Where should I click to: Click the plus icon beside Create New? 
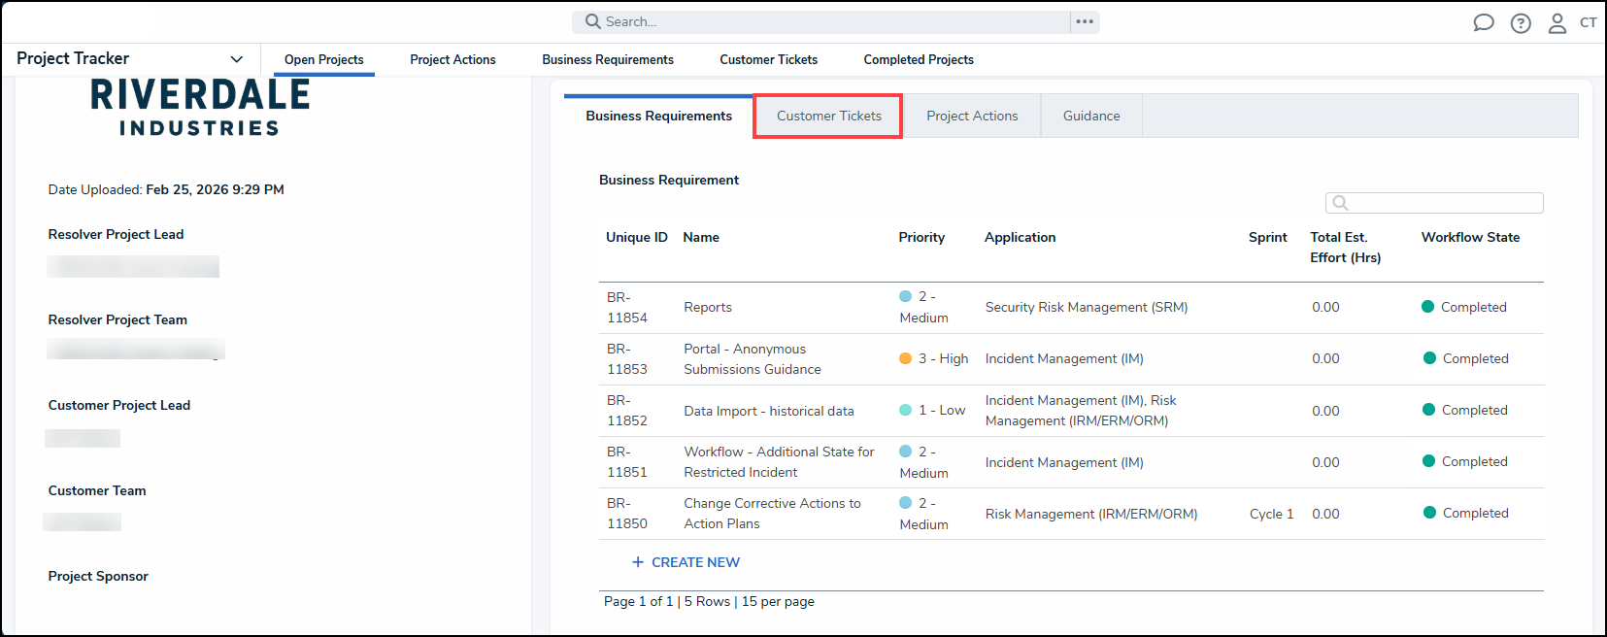pyautogui.click(x=638, y=562)
